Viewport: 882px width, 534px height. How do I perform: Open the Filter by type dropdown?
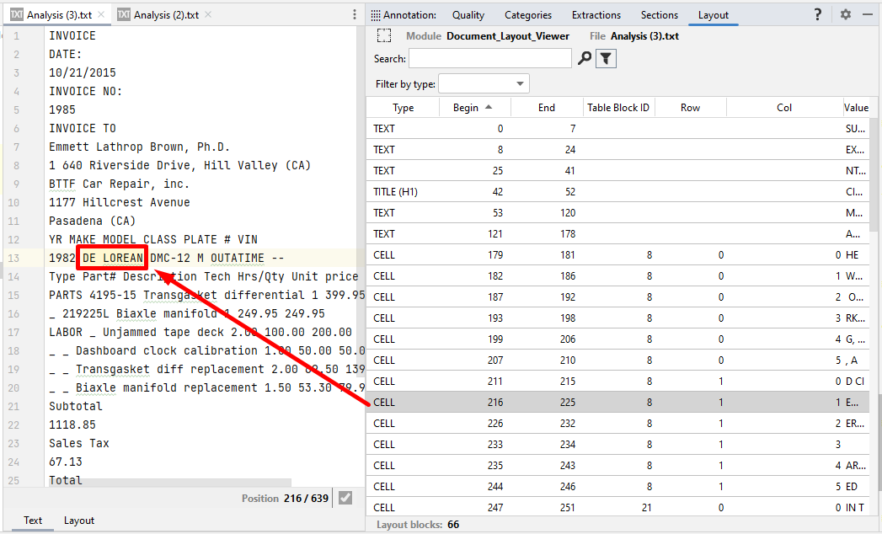click(484, 83)
